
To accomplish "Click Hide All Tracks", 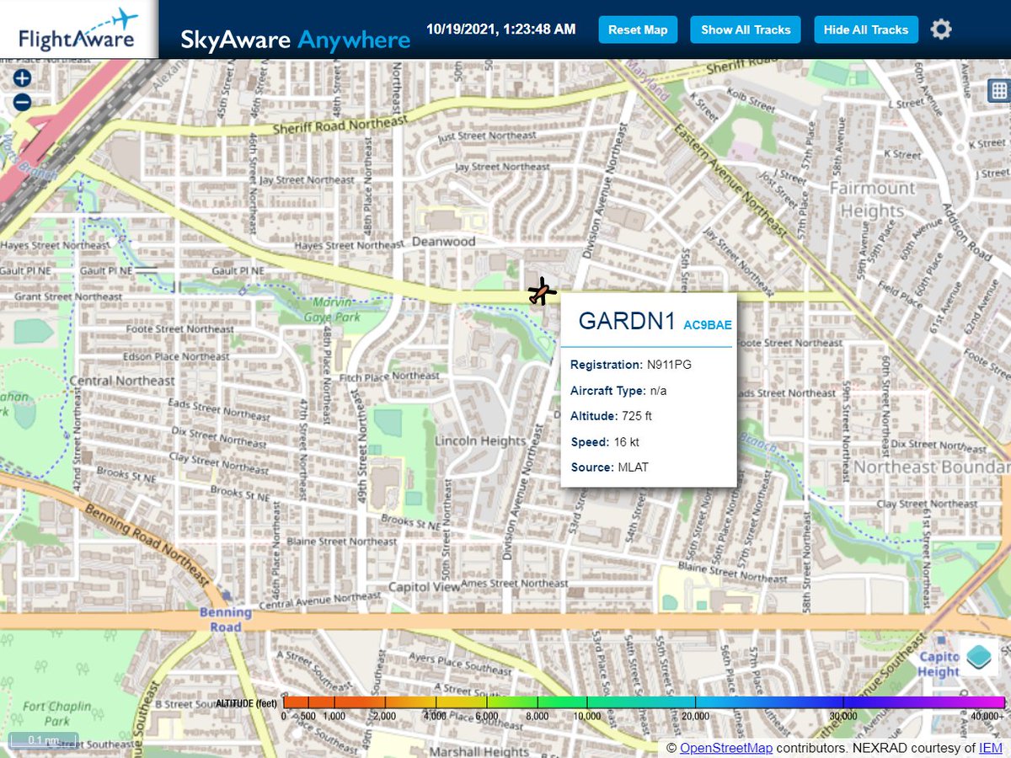I will pos(865,29).
